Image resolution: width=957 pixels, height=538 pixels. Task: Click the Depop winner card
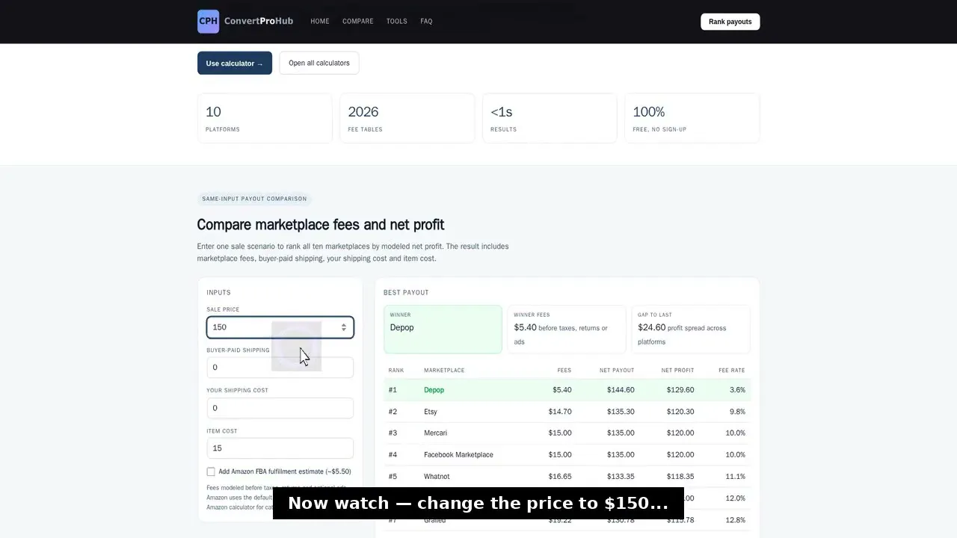(443, 329)
